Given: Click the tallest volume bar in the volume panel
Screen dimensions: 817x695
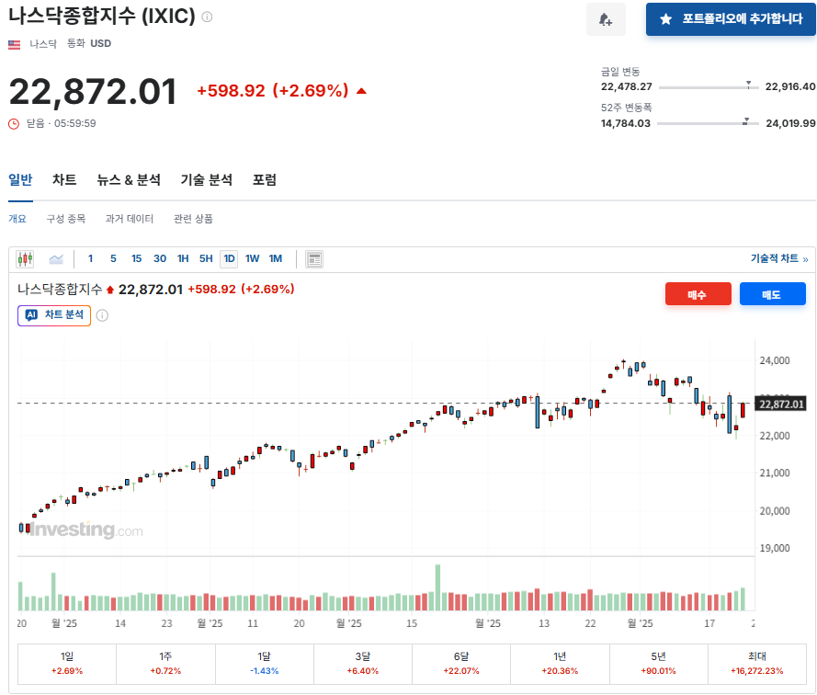Looking at the screenshot, I should tap(437, 587).
